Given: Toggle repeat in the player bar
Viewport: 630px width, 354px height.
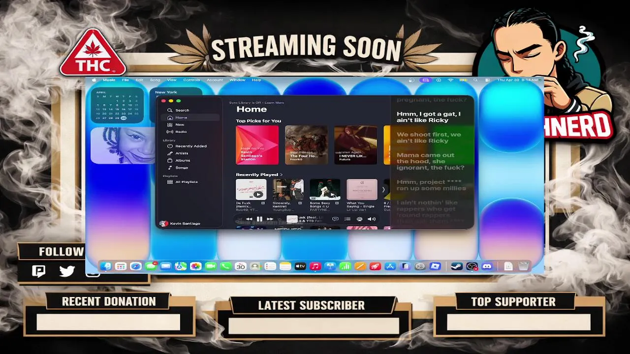Looking at the screenshot, I should click(279, 219).
